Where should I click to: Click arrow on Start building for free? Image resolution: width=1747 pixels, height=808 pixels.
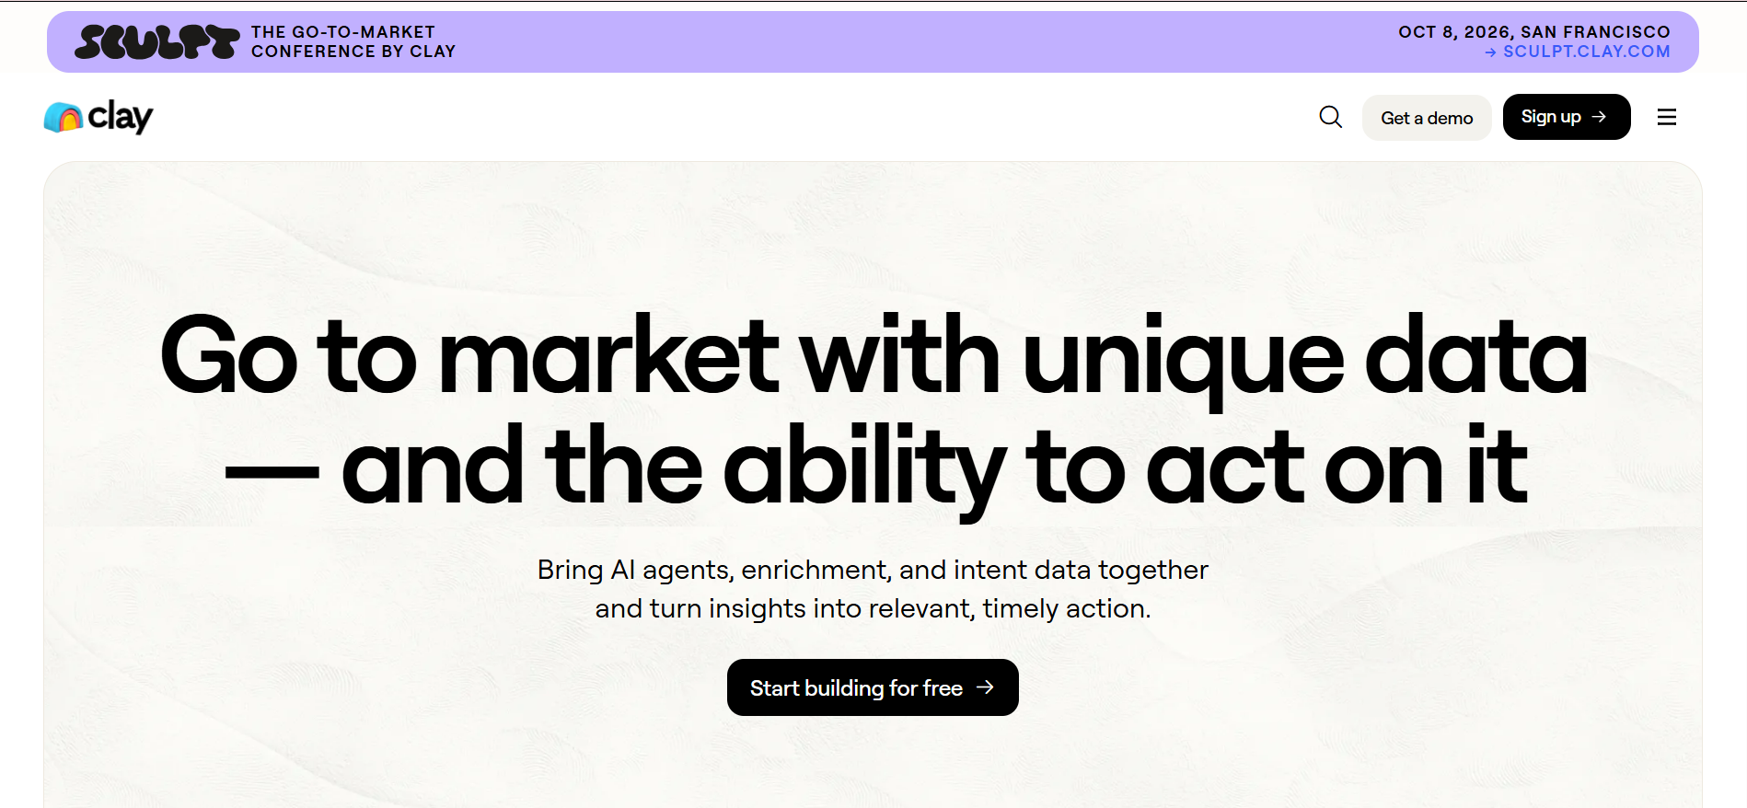tap(985, 687)
